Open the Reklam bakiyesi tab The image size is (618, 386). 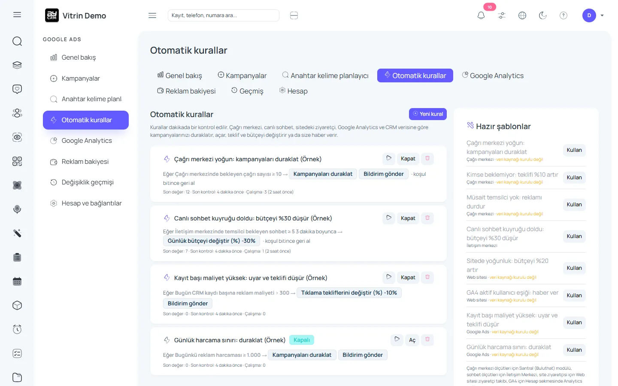pos(186,91)
